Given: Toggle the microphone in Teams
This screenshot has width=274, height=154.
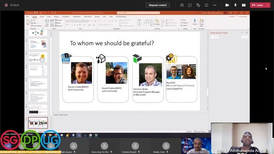Looking at the screenshot, I should coord(235,5).
